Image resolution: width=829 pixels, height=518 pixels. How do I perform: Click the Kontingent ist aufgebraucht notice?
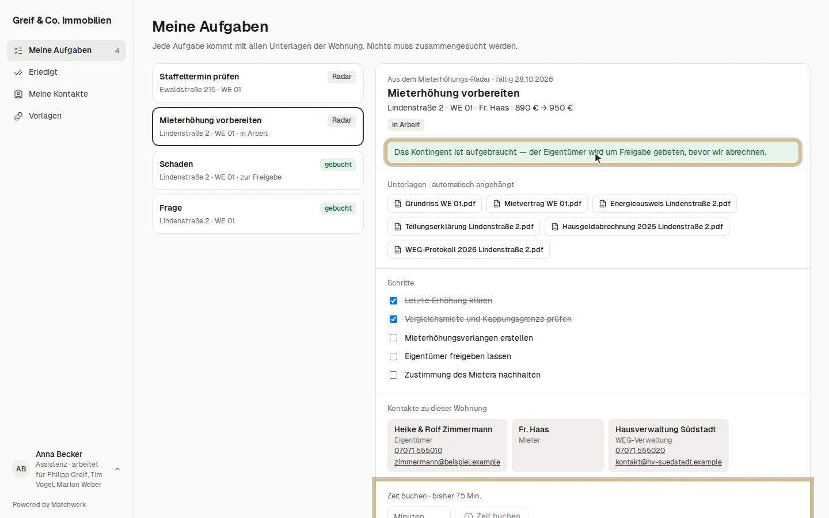point(593,153)
